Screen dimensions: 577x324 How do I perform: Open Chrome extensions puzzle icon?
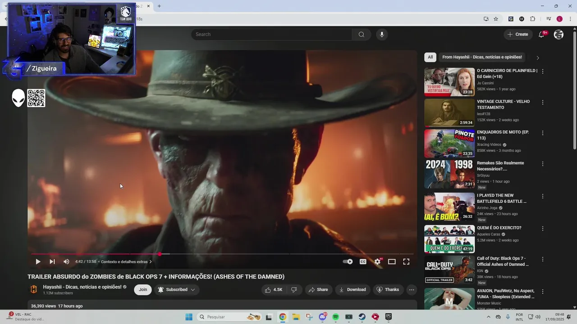(x=532, y=19)
